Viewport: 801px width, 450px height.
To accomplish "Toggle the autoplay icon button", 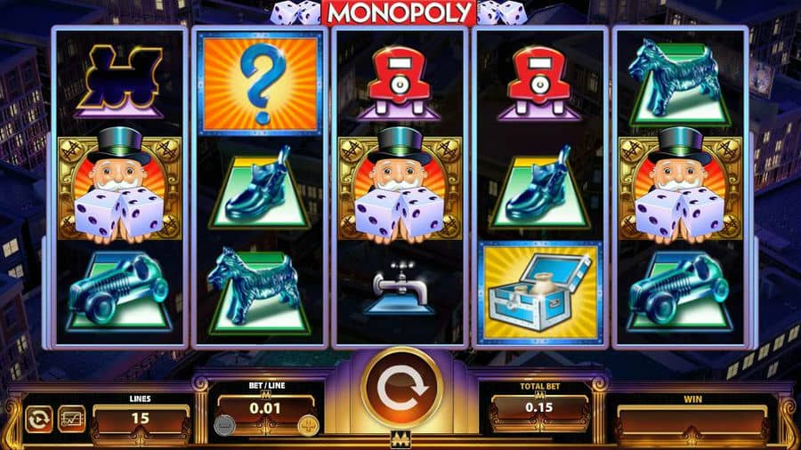I will click(39, 419).
